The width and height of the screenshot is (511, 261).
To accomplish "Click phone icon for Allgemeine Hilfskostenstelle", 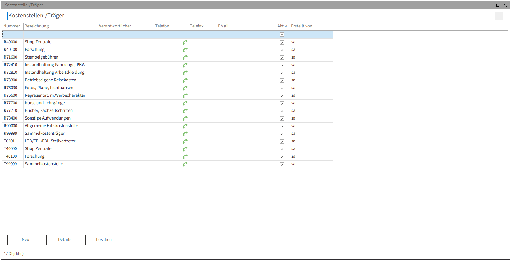I will [x=185, y=126].
